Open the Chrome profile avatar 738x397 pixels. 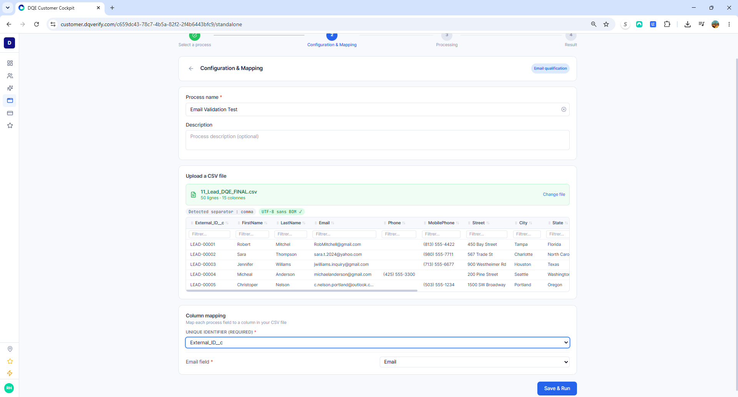click(x=715, y=24)
